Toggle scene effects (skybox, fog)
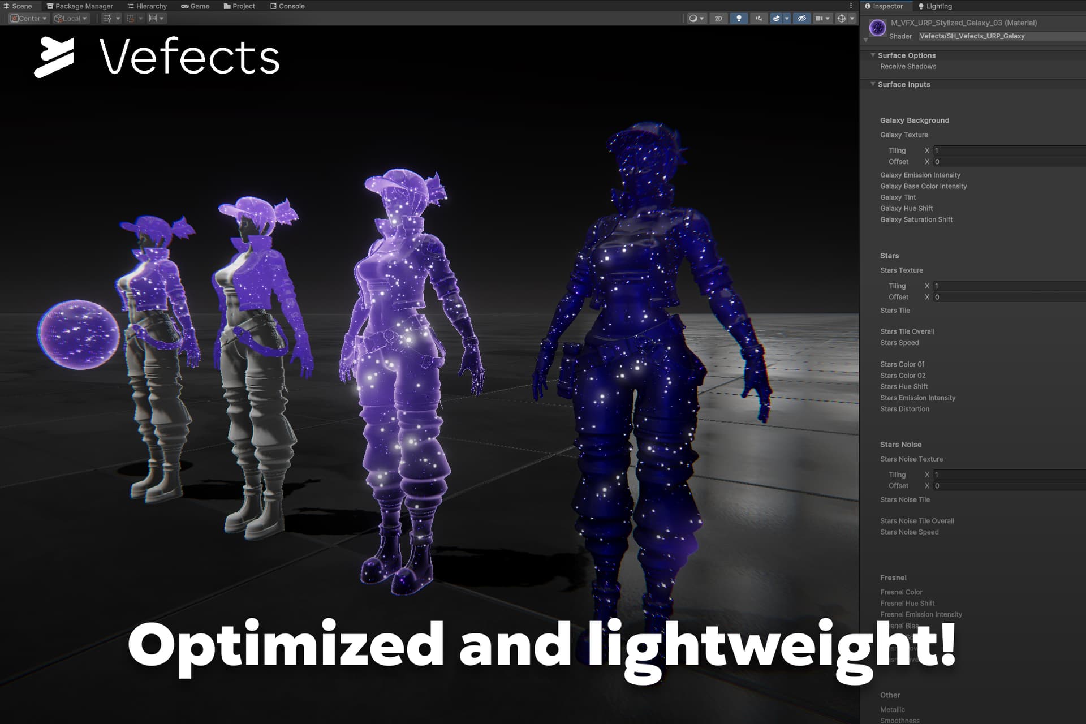 [776, 19]
